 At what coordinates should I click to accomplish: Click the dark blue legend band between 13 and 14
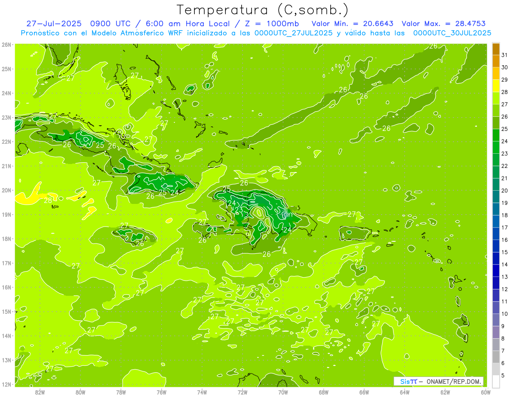point(496,270)
